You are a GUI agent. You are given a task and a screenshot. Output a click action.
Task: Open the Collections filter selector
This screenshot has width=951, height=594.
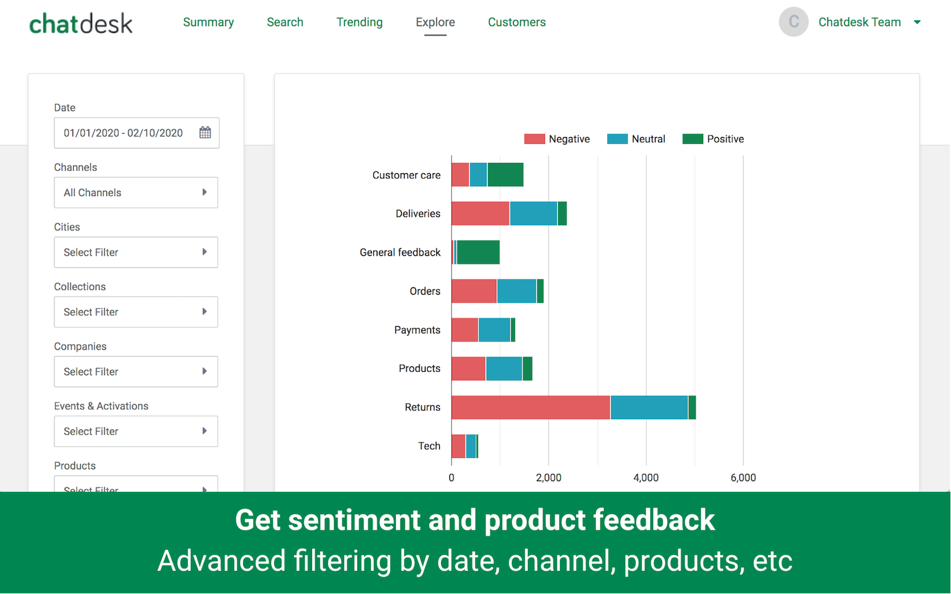136,312
